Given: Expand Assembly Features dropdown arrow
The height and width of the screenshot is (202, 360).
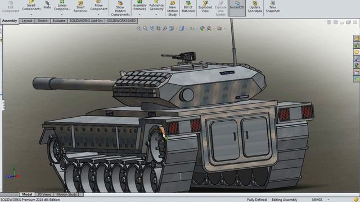Looking at the screenshot, I should point(139,15).
